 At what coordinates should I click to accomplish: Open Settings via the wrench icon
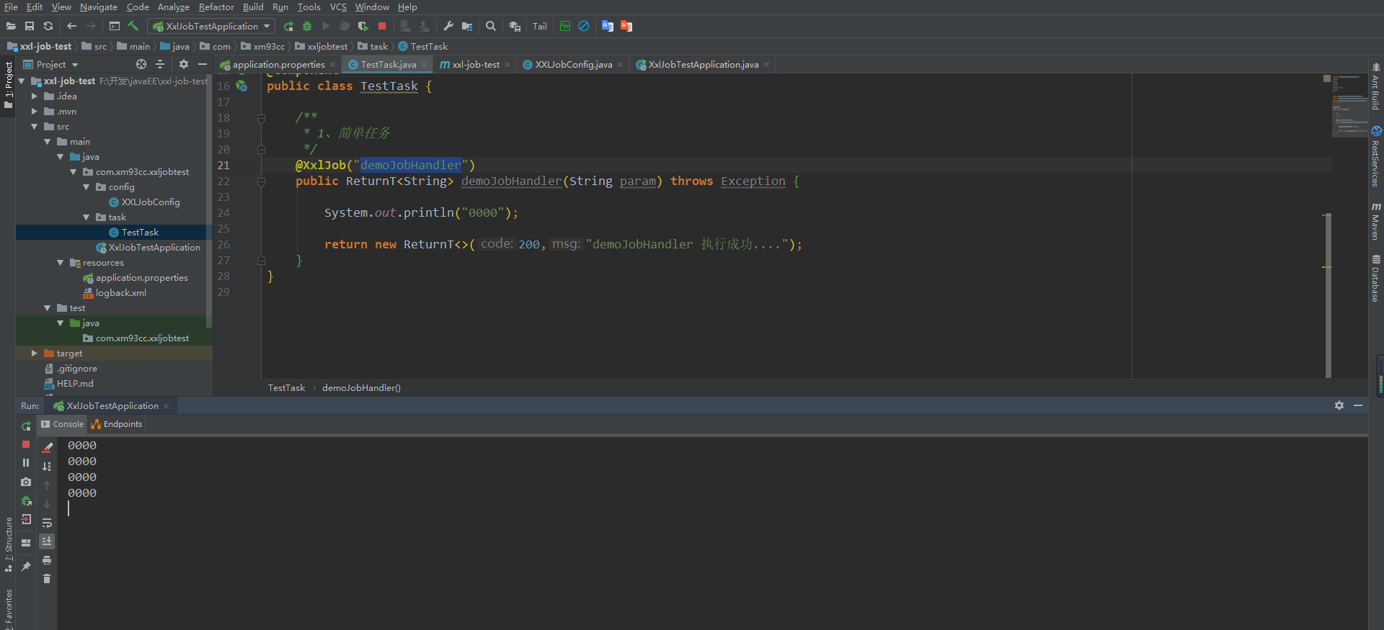point(448,26)
